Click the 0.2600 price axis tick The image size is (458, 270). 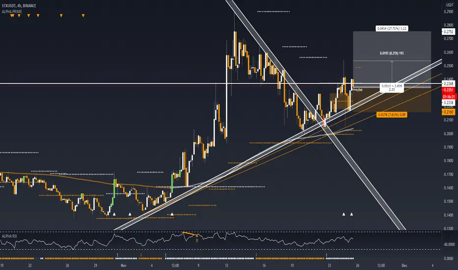tap(448, 53)
